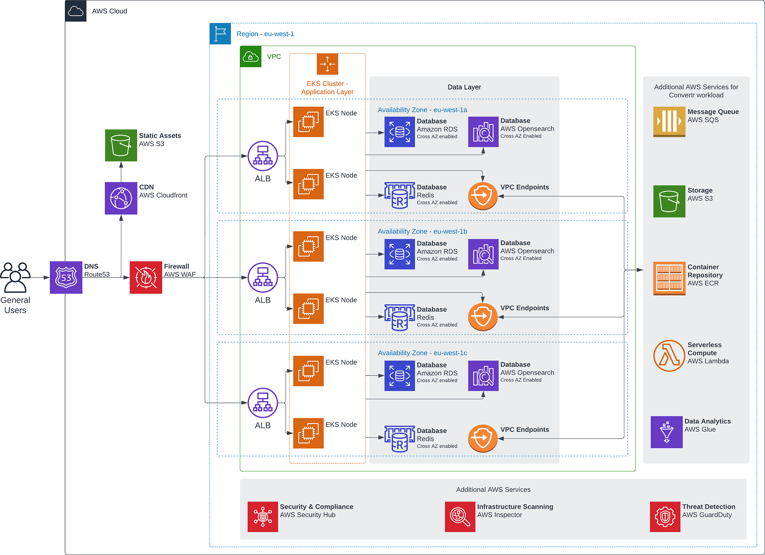Click the AWS WAF firewall icon
Image resolution: width=765 pixels, height=555 pixels.
pyautogui.click(x=146, y=278)
